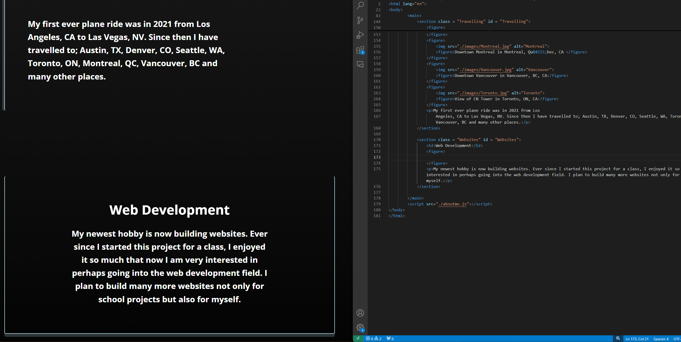Jump to sticky Travelling section line

[473, 22]
